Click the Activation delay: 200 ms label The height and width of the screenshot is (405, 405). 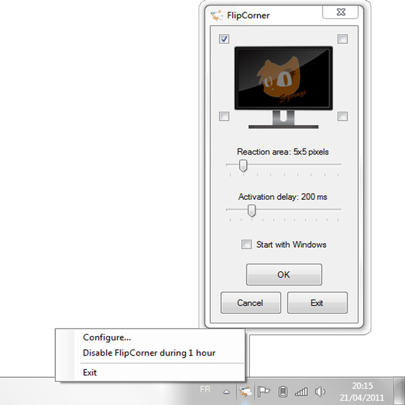pyautogui.click(x=283, y=197)
